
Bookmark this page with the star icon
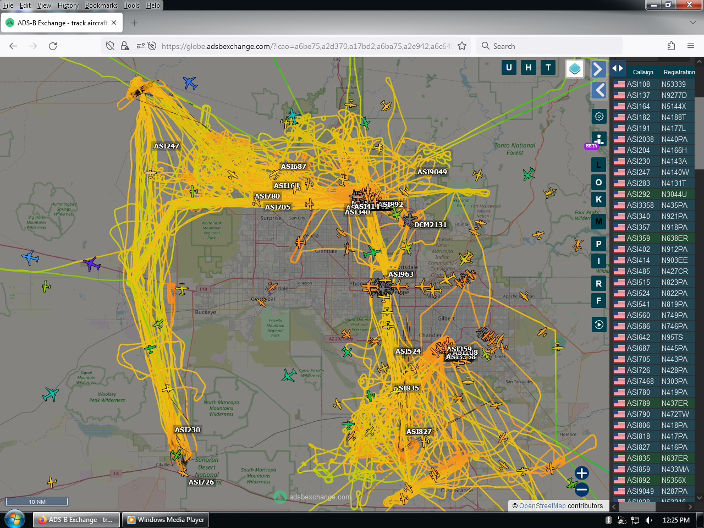point(462,46)
